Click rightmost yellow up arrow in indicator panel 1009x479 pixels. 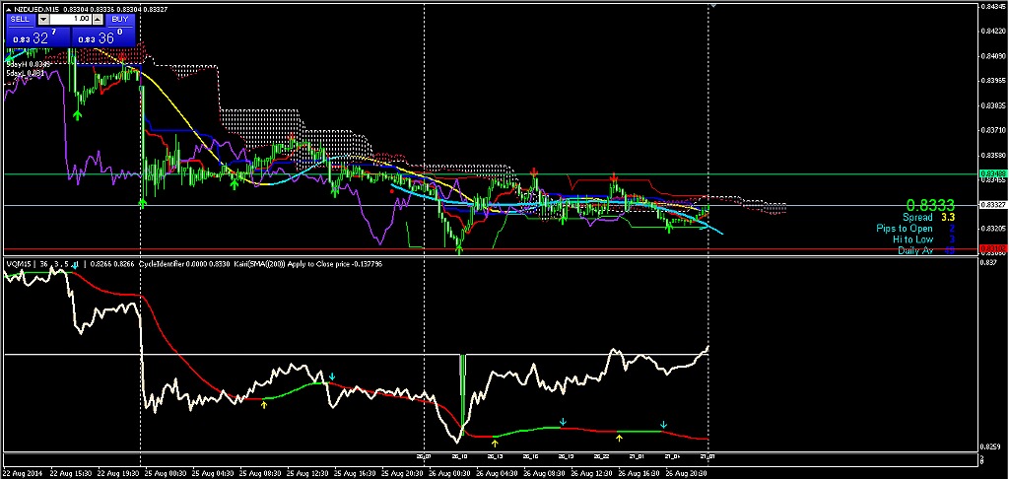tap(619, 437)
